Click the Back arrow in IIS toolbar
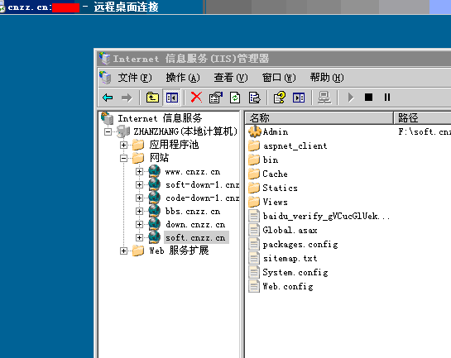Viewport: 451px width, 358px height. pos(108,98)
